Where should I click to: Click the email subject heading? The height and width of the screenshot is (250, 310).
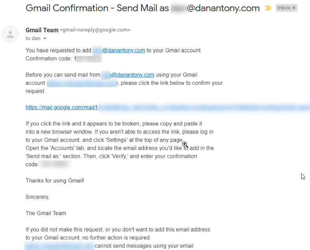coord(142,8)
